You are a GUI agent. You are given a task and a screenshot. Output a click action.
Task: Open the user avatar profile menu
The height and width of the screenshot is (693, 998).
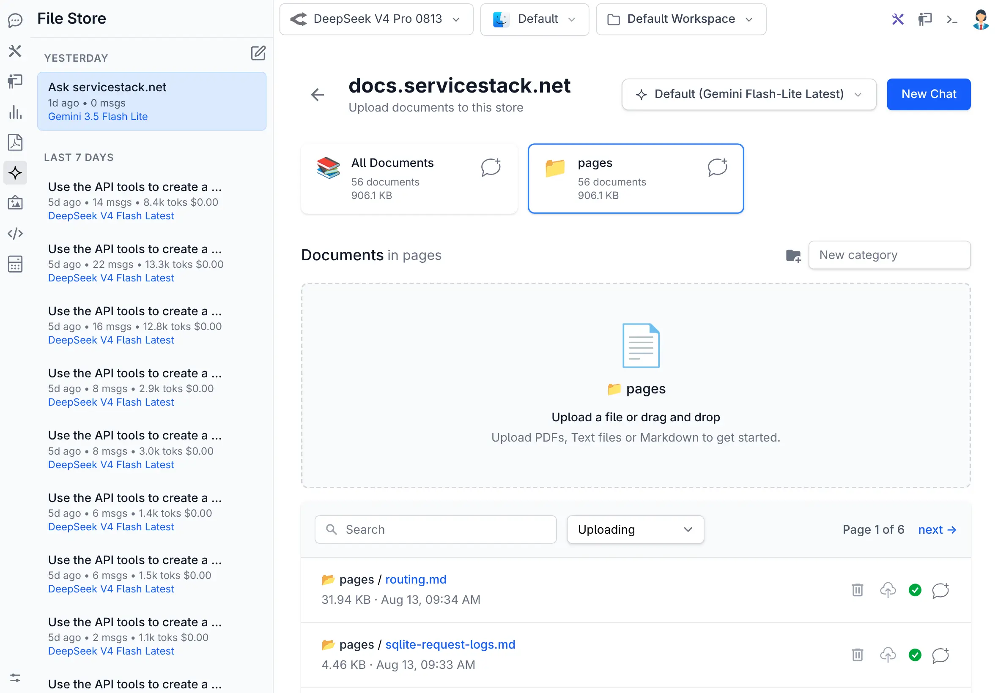(981, 19)
